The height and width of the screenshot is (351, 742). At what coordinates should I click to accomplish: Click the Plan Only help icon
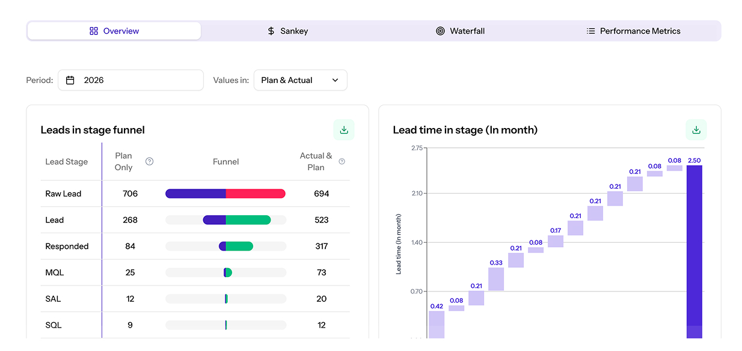(150, 162)
